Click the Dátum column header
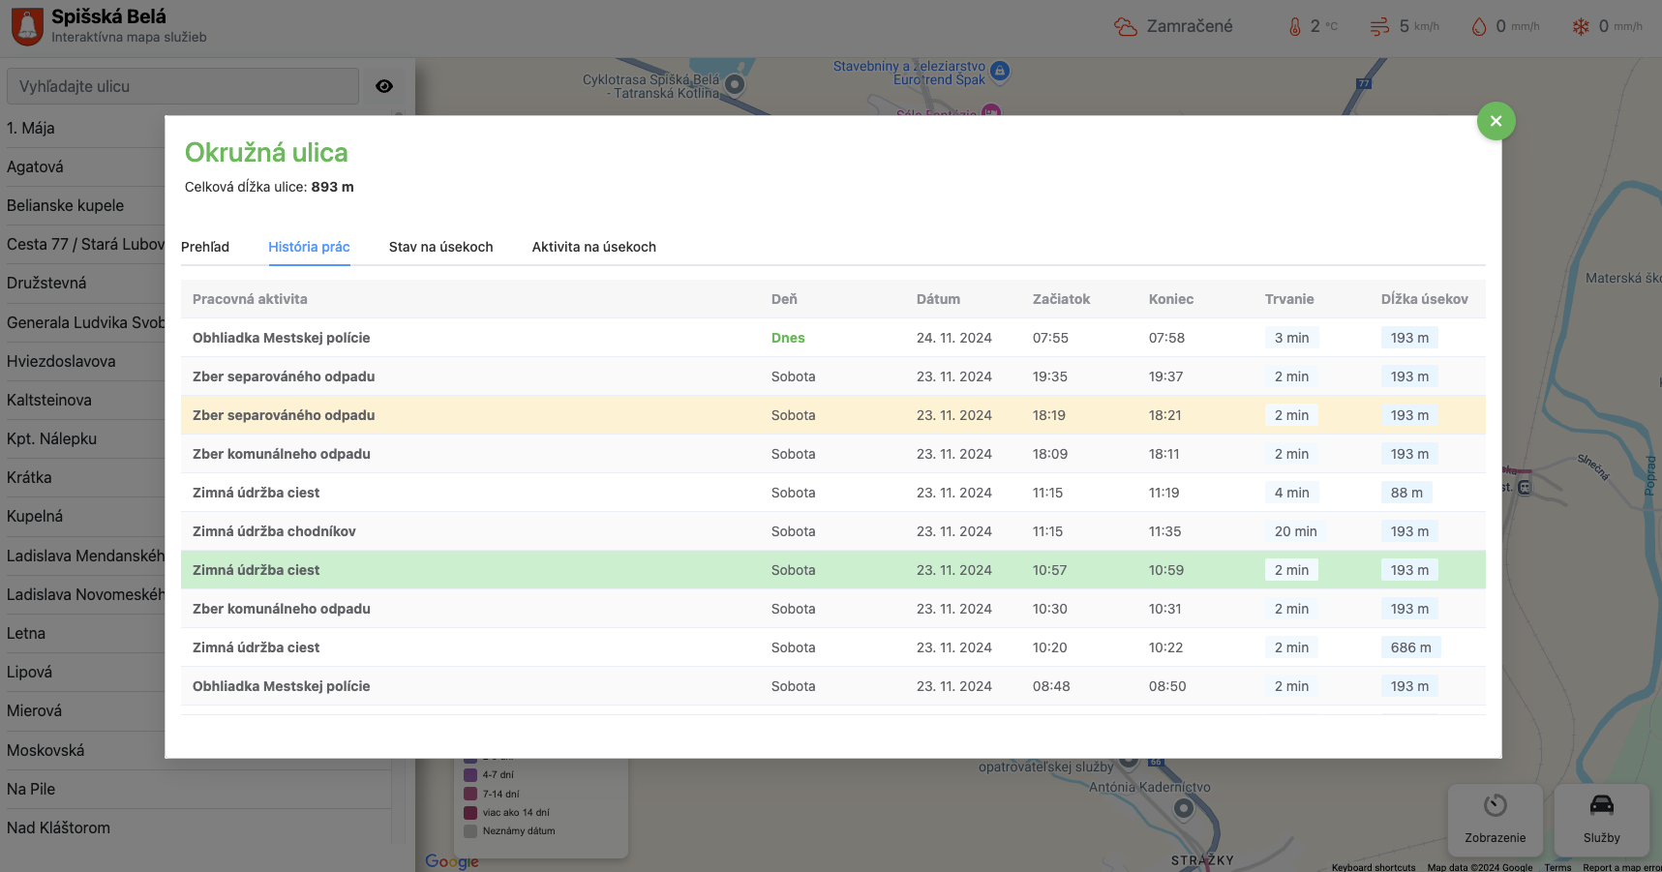Viewport: 1662px width, 872px height. (938, 299)
